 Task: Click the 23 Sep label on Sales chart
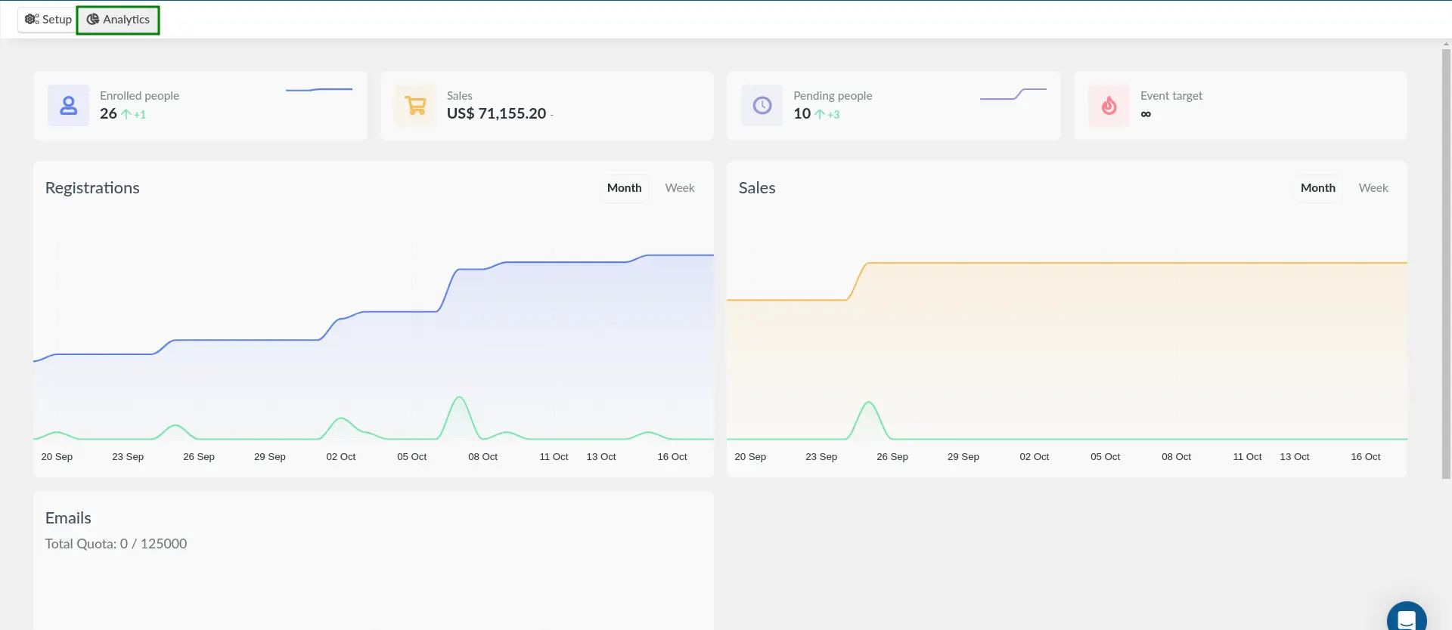coord(821,457)
